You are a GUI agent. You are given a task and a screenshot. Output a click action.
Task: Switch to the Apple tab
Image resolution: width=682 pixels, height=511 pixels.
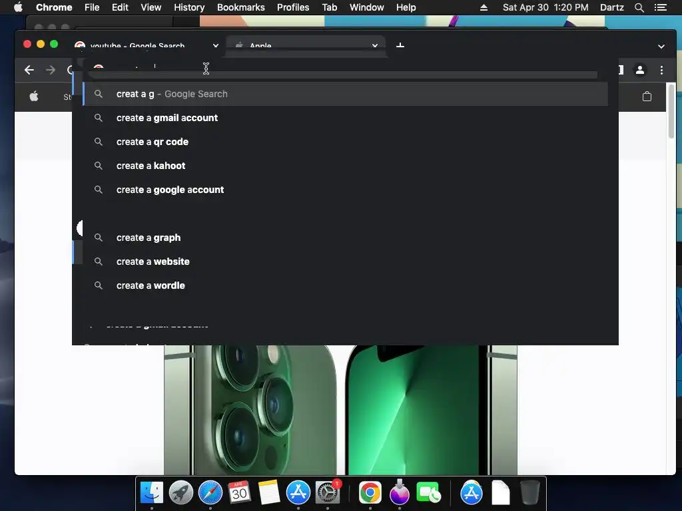305,46
